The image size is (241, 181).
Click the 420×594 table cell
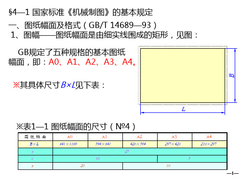click(x=140, y=144)
